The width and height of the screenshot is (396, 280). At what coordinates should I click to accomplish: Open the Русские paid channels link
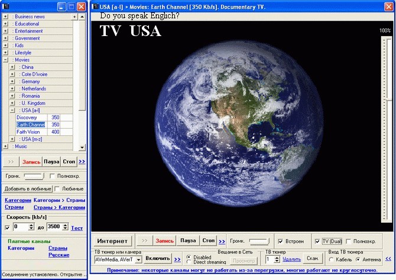click(x=59, y=255)
